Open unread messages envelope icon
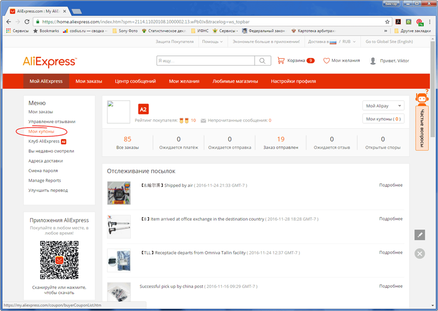The image size is (438, 311). click(x=203, y=120)
